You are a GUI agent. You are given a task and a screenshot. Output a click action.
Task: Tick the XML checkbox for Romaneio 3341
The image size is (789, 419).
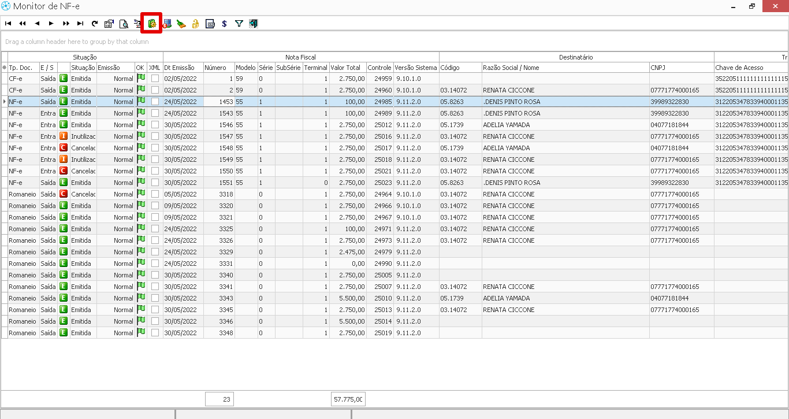coord(155,287)
